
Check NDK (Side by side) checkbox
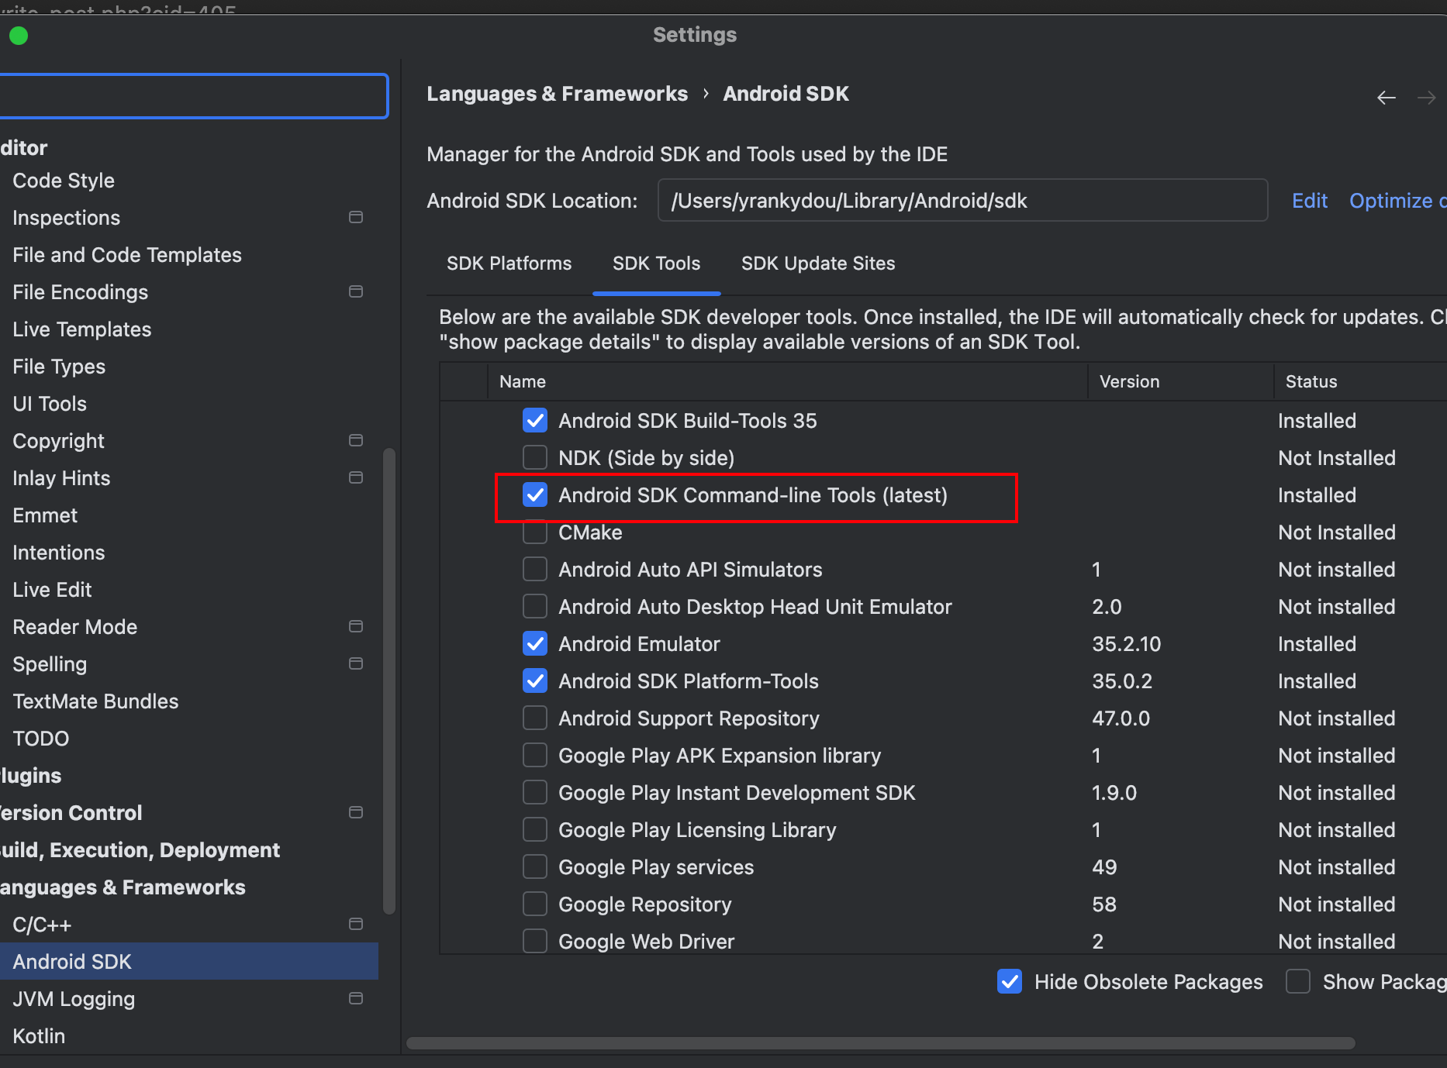pos(535,457)
